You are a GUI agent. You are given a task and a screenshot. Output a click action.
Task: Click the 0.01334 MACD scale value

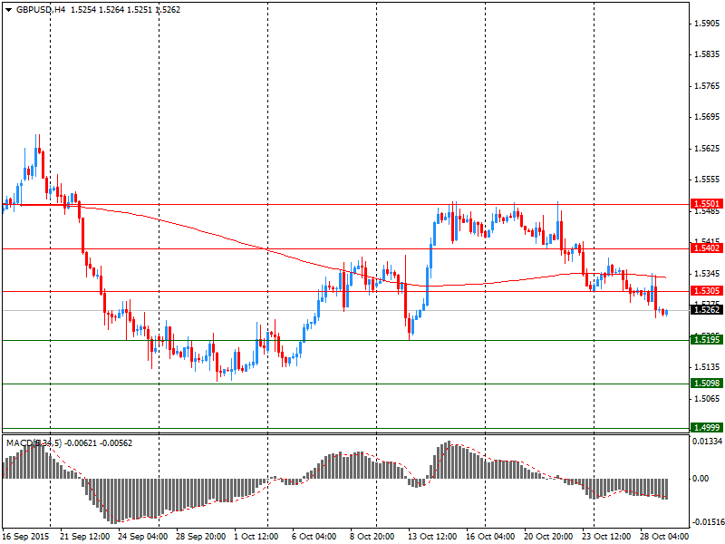(x=708, y=442)
